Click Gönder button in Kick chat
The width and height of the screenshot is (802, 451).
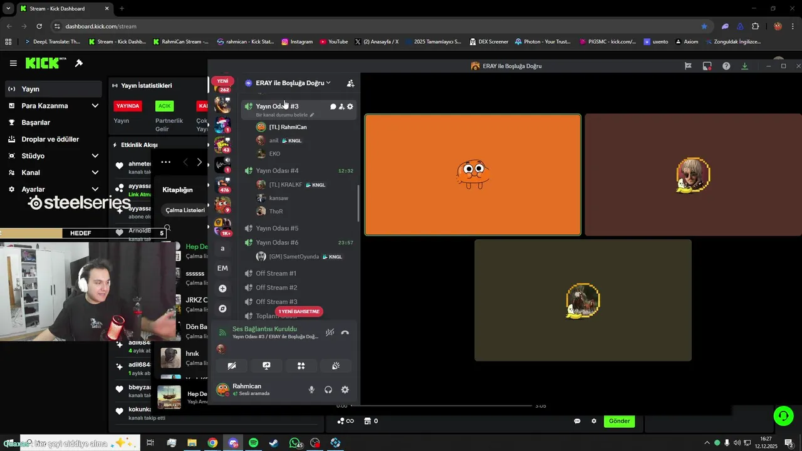click(x=619, y=421)
